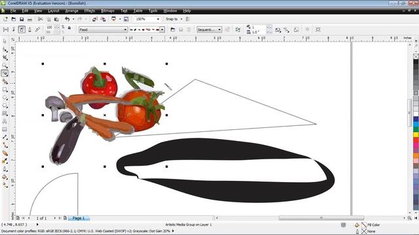Select the Blend tool
The width and height of the screenshot is (419, 235).
tap(5, 153)
